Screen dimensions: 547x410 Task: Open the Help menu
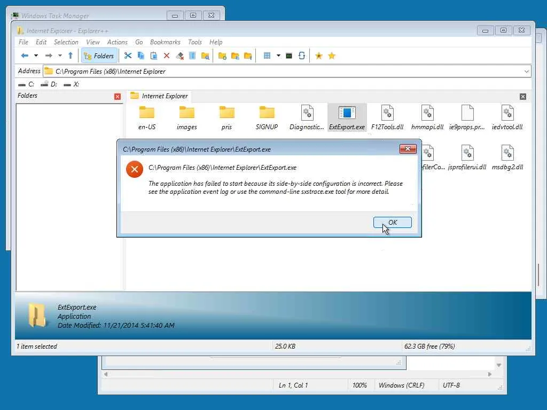[x=216, y=42]
